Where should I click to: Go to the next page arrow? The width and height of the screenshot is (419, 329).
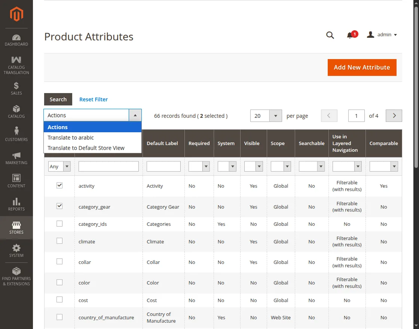(394, 116)
